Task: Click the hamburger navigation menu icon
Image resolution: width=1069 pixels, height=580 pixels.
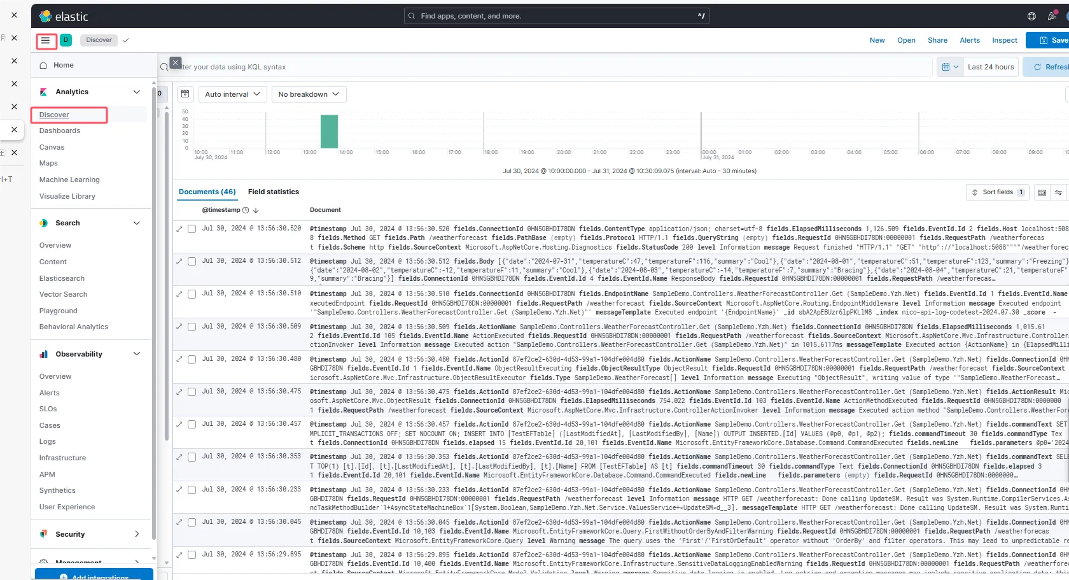Action: point(45,41)
